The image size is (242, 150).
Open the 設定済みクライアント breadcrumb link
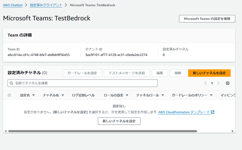tap(46, 5)
